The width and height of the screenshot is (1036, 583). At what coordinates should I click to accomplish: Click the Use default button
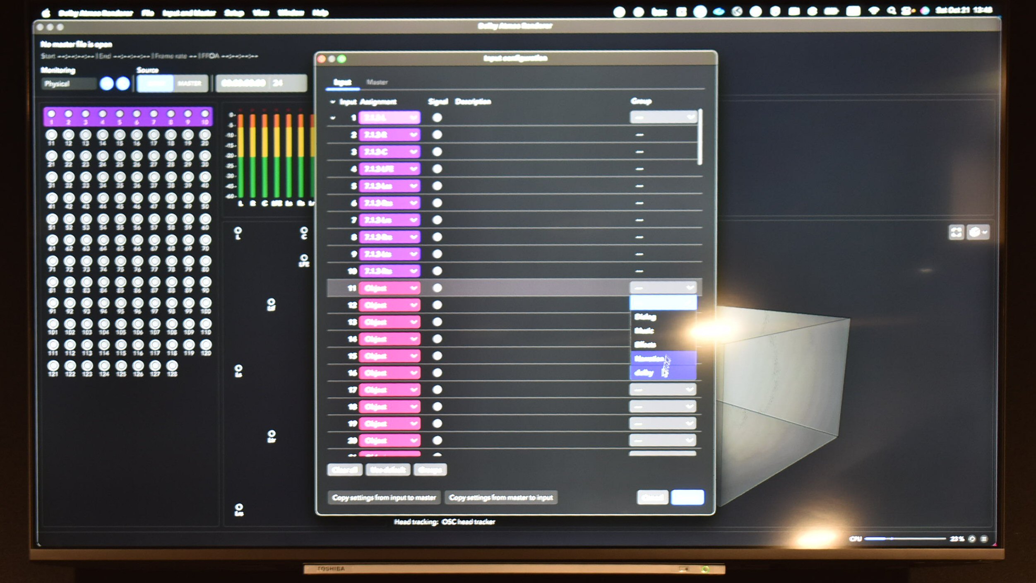pos(388,470)
